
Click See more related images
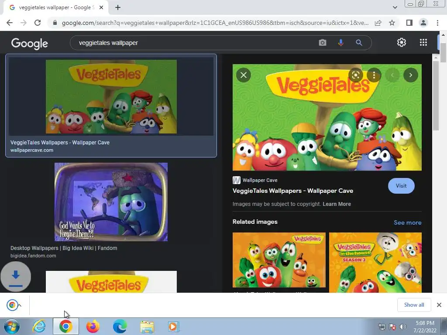[x=407, y=222]
